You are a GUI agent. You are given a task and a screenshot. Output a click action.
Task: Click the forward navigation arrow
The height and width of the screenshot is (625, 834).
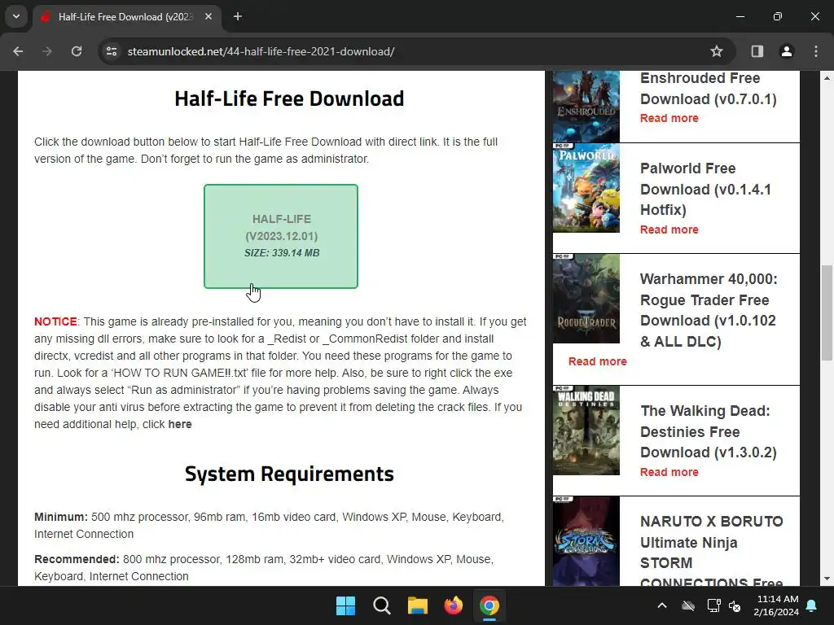[47, 51]
